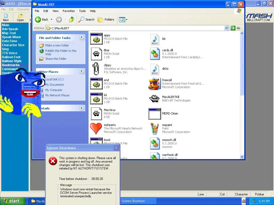Select the MEMZ-Clean window icon

tap(154, 114)
